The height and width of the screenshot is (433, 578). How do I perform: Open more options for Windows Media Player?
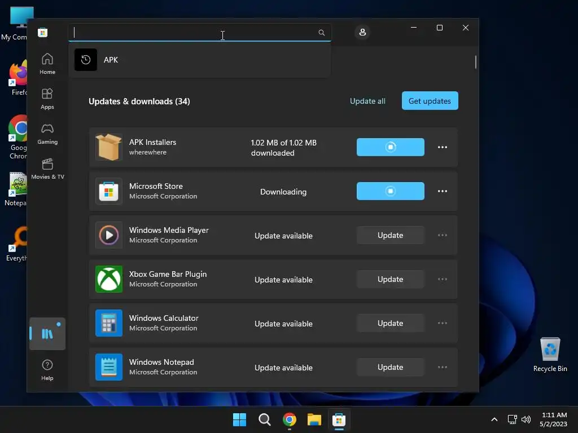pos(443,235)
